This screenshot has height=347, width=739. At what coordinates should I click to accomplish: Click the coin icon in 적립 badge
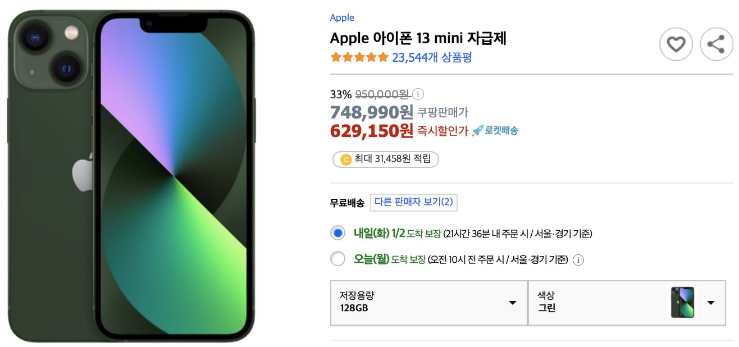[x=345, y=159]
